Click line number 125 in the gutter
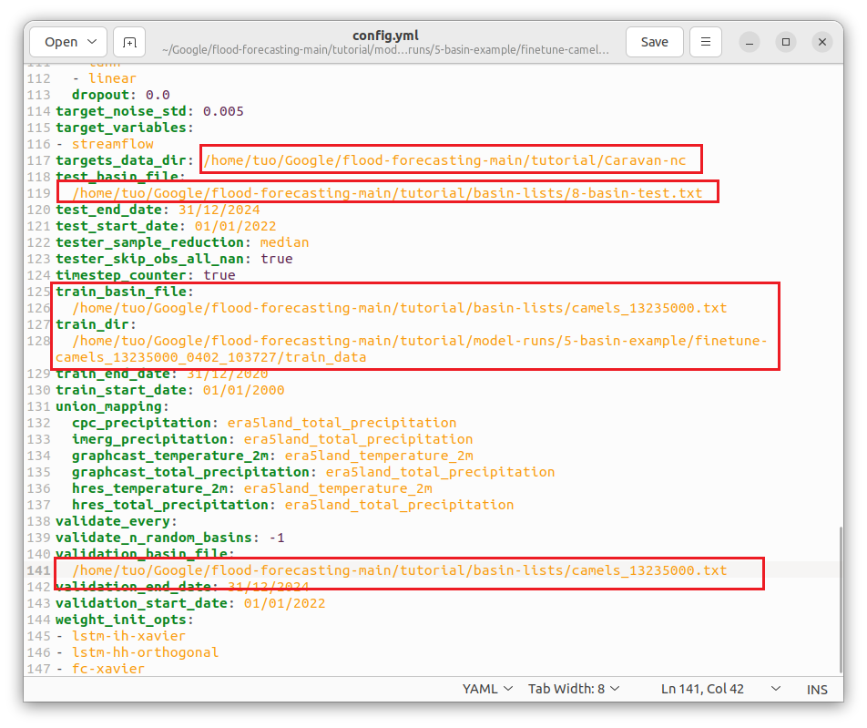This screenshot has width=867, height=728. 38,292
